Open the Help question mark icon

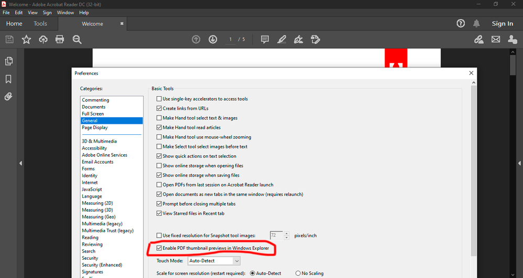(461, 24)
